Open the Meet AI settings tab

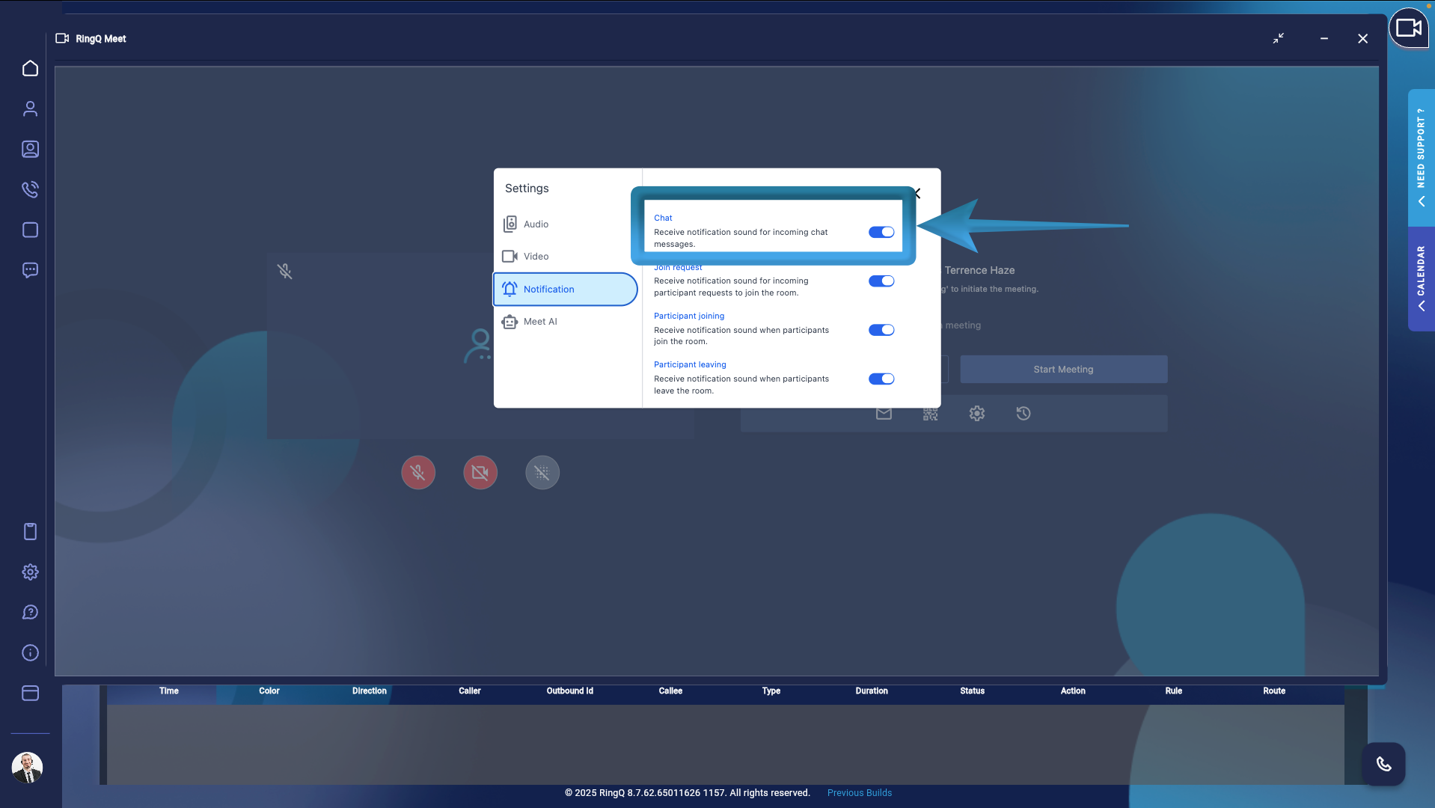click(539, 321)
